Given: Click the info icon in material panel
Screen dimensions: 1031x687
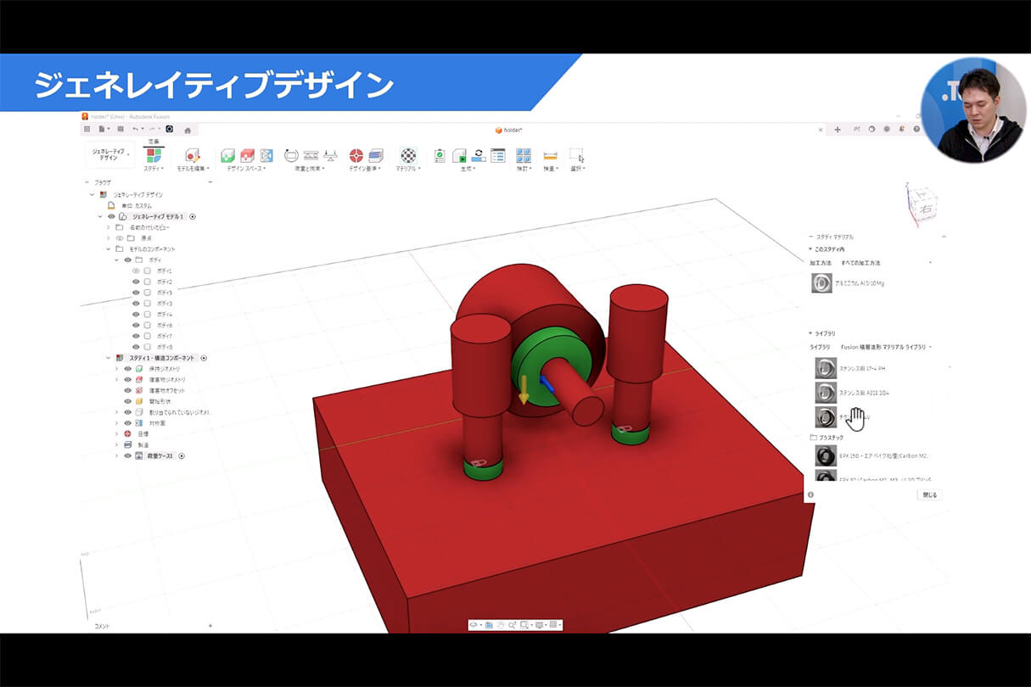Looking at the screenshot, I should [x=810, y=494].
